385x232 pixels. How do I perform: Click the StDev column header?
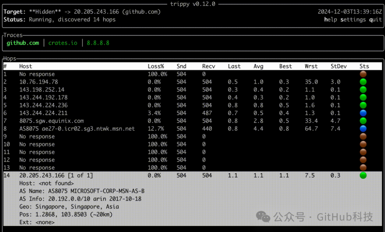(x=339, y=66)
